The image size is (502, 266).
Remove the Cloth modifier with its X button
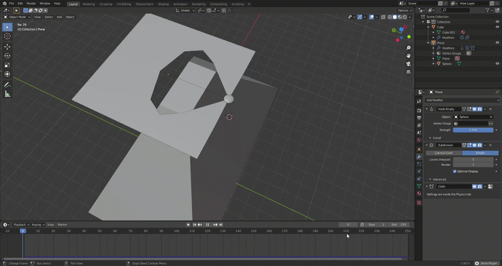point(490,186)
